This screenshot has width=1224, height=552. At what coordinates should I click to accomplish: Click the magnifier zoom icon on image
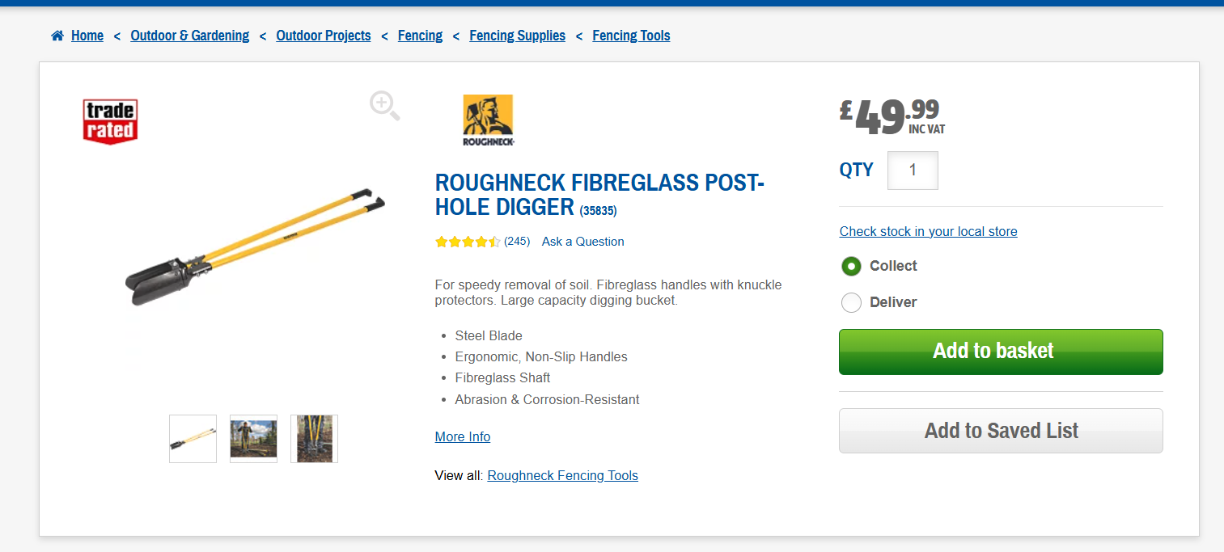pos(384,106)
